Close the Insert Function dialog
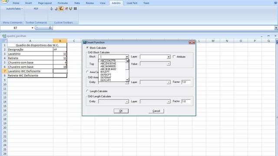The width and height of the screenshot is (278, 156). [192, 42]
